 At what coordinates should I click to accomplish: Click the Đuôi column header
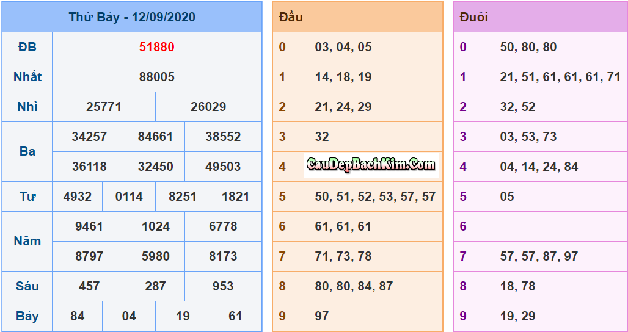pyautogui.click(x=474, y=17)
